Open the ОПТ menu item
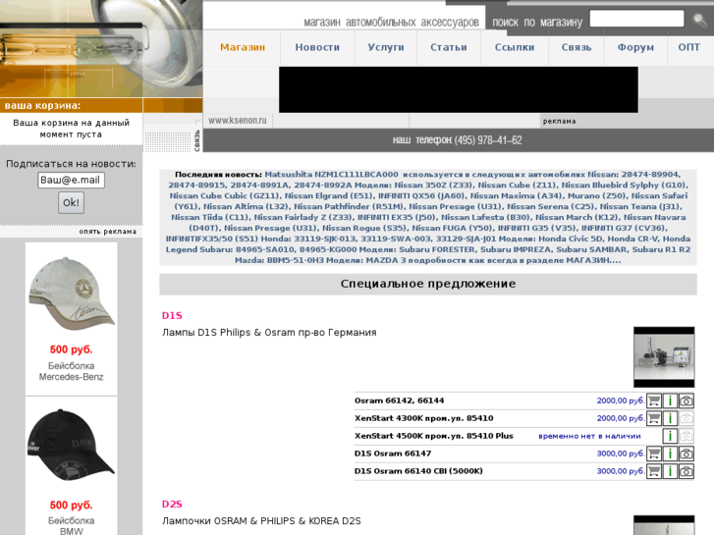 tap(688, 47)
